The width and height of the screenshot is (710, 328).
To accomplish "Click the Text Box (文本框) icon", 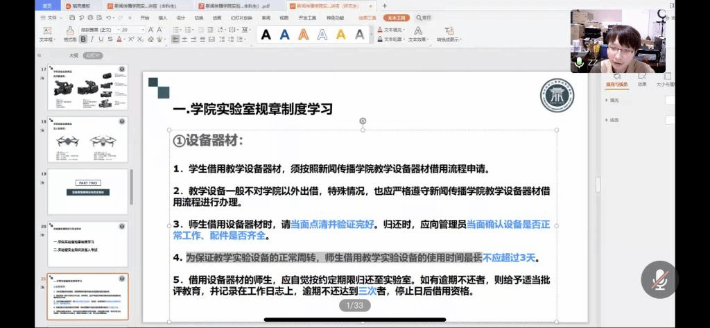I will [46, 31].
